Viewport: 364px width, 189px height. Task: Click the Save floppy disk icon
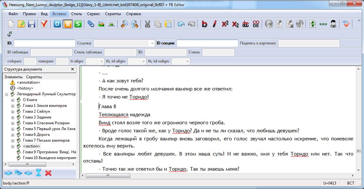(x=31, y=24)
